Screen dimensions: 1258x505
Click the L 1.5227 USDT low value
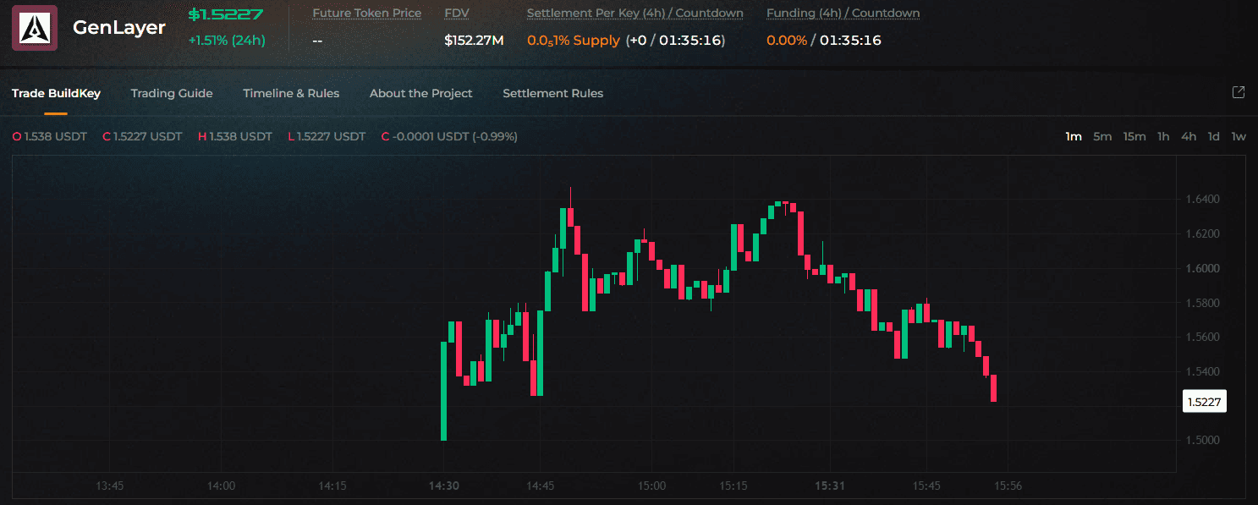click(327, 136)
